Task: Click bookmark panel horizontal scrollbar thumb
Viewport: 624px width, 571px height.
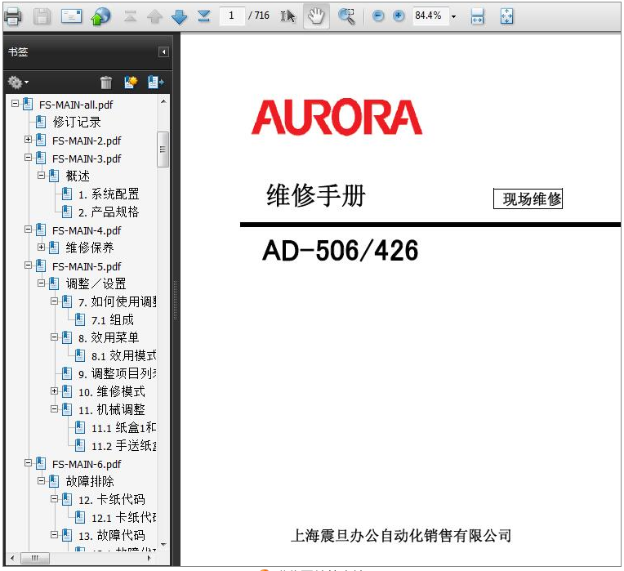Action: point(35,558)
